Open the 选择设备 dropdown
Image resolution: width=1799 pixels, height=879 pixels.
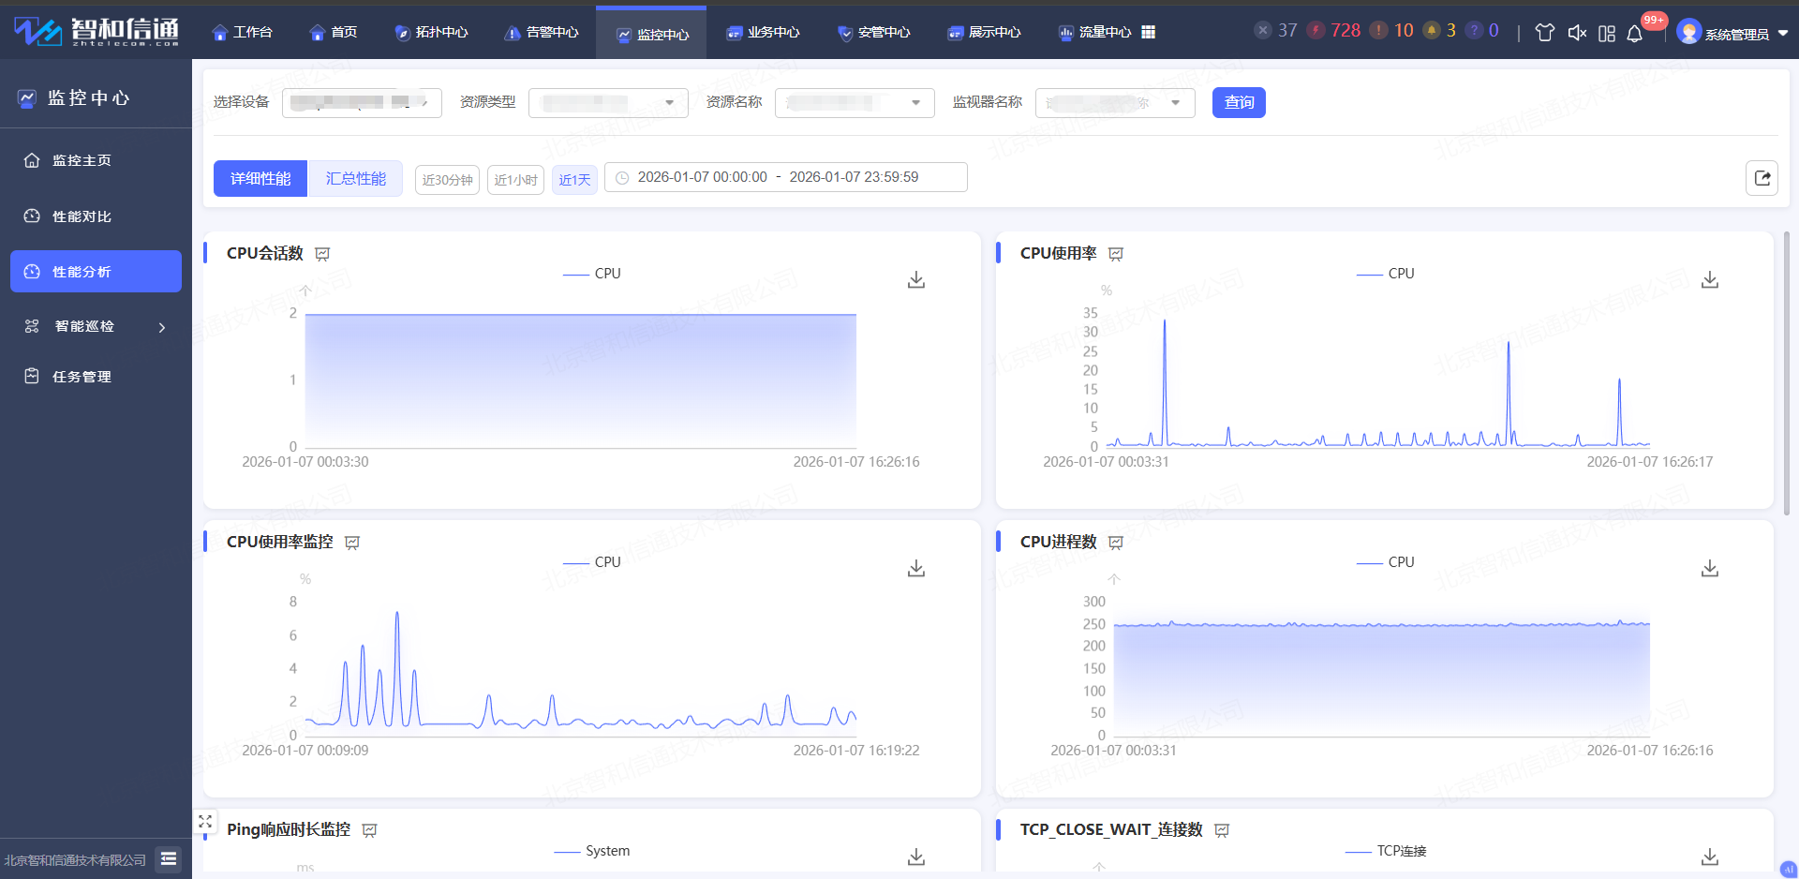click(x=362, y=102)
